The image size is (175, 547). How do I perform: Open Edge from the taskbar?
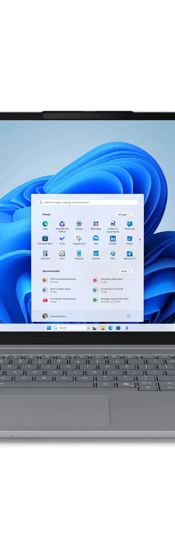pos(110,328)
